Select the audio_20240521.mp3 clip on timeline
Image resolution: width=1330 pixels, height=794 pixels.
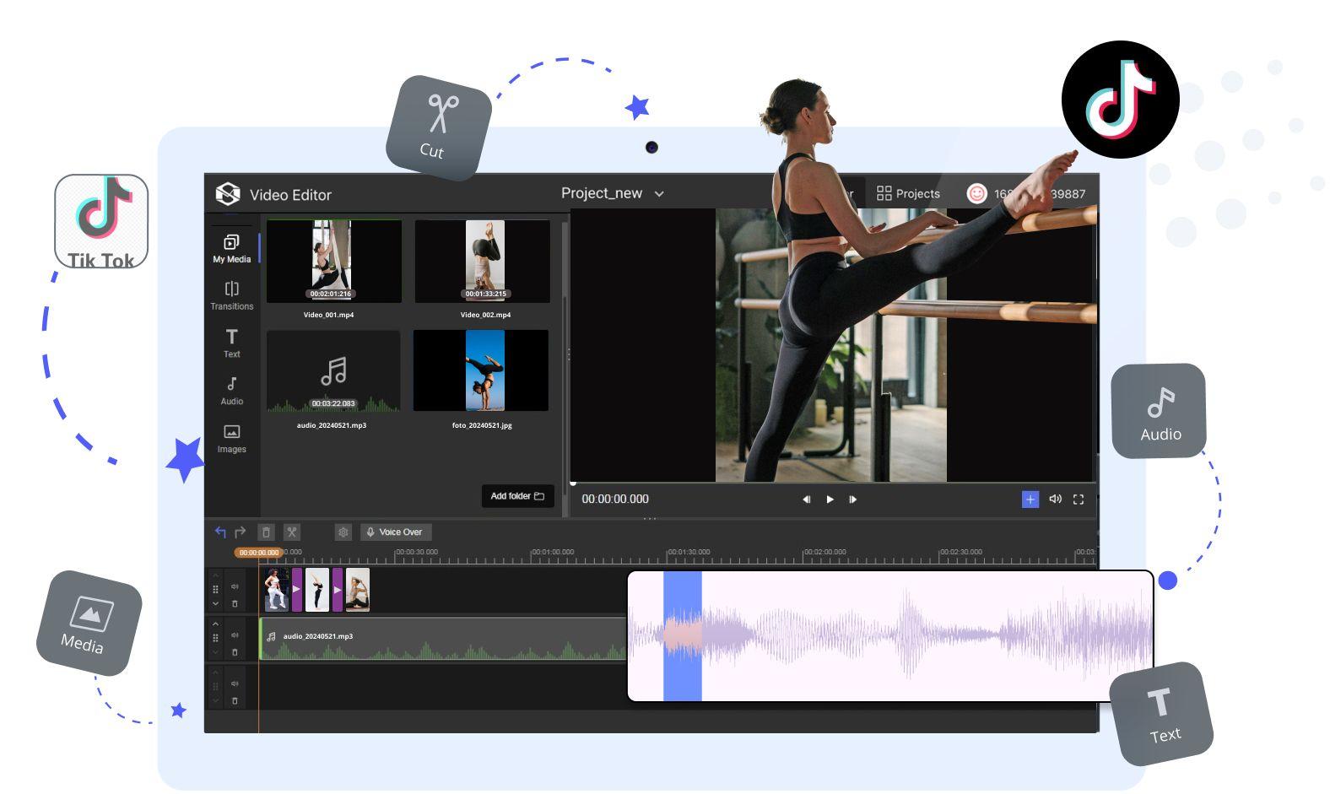443,639
